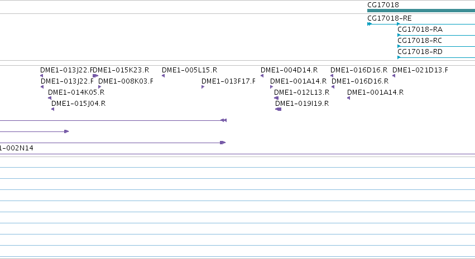Click arrow glyph under DME1-014K05.R
475x259 pixels.
[50, 98]
